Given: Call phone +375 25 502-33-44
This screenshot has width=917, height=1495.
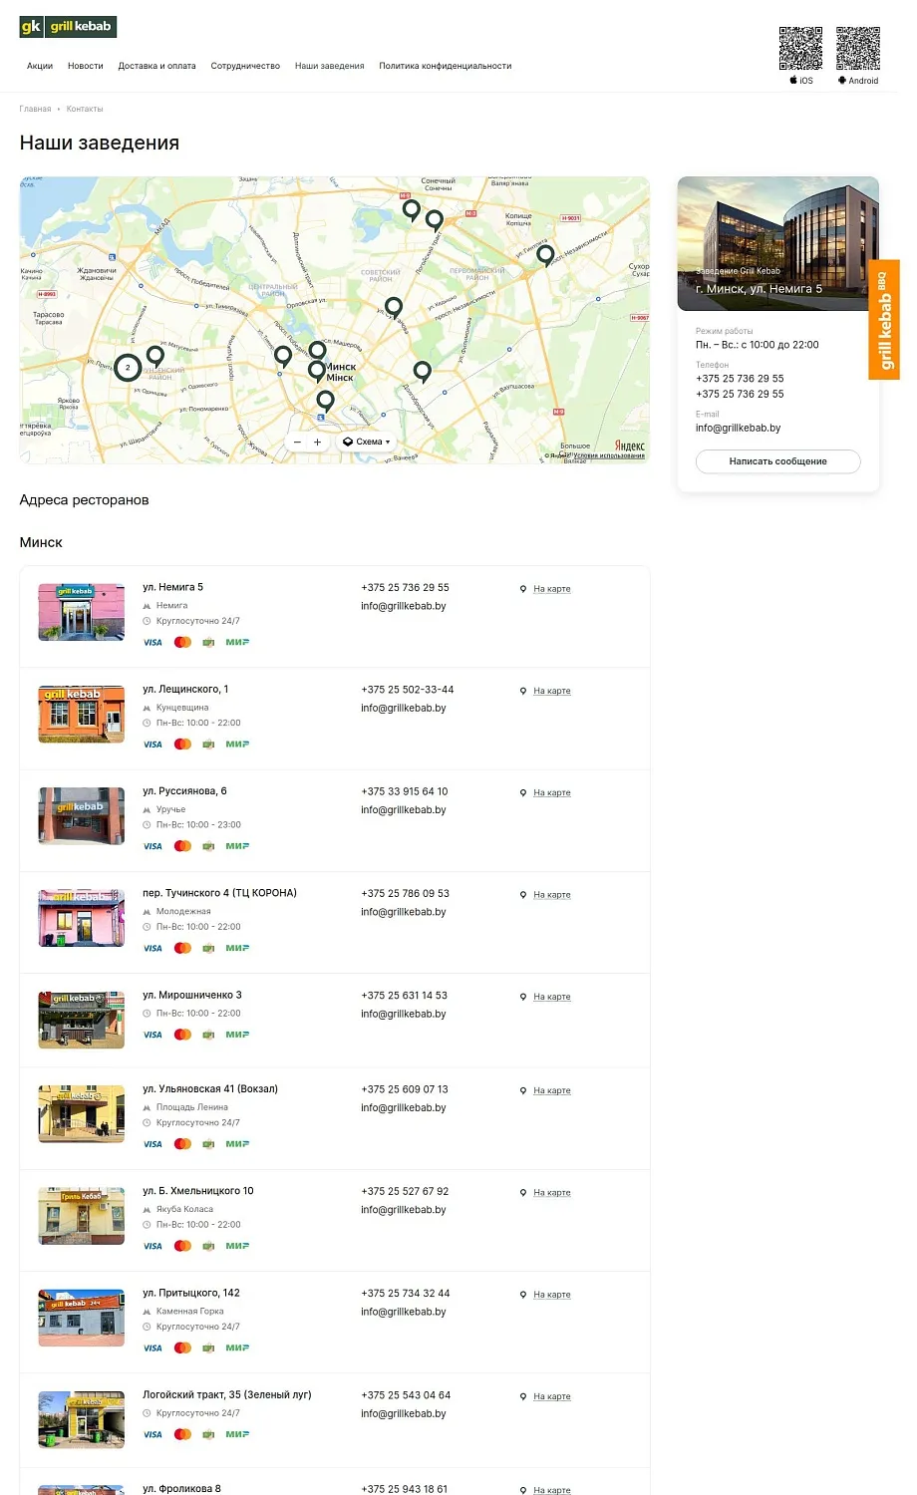Looking at the screenshot, I should pyautogui.click(x=407, y=690).
